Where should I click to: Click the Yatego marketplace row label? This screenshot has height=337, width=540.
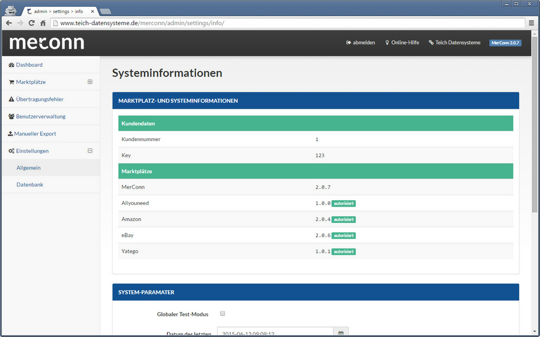pos(130,251)
